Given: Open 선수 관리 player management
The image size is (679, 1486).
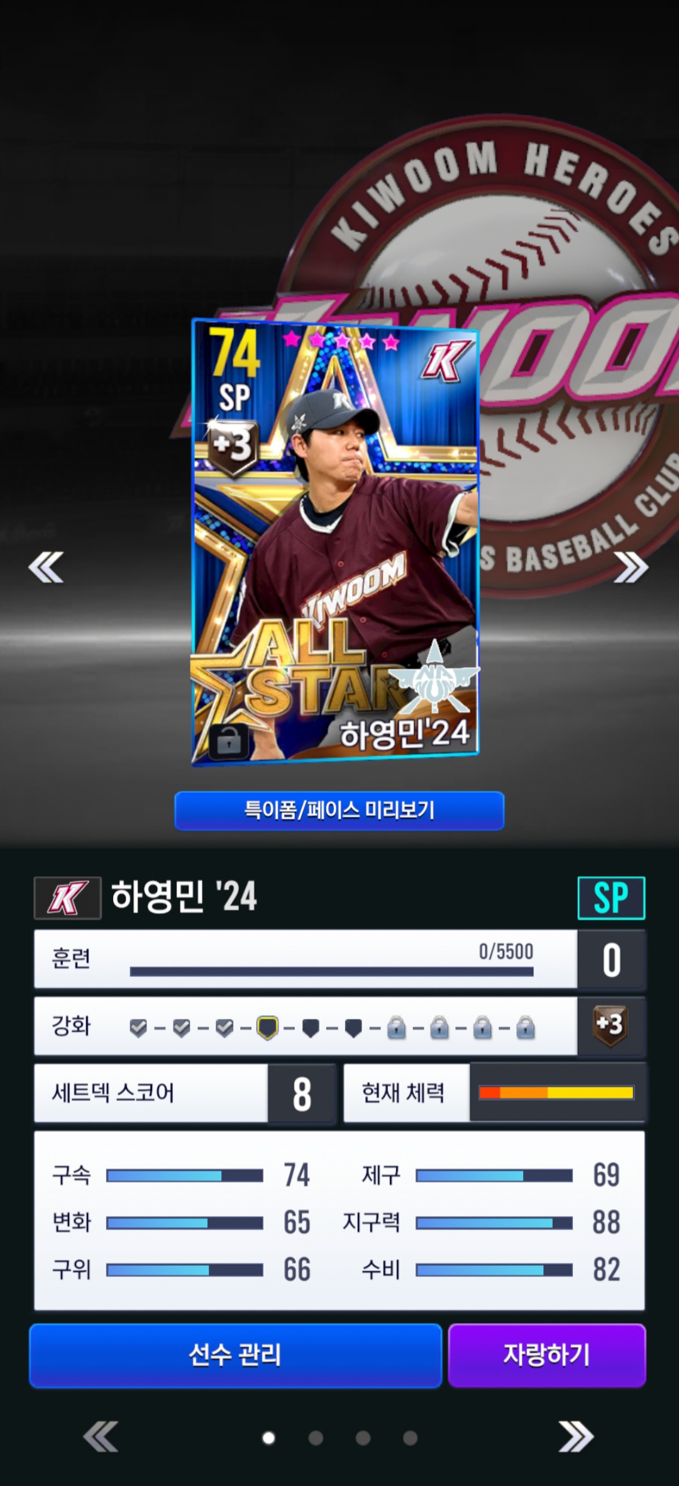Looking at the screenshot, I should click(235, 1355).
